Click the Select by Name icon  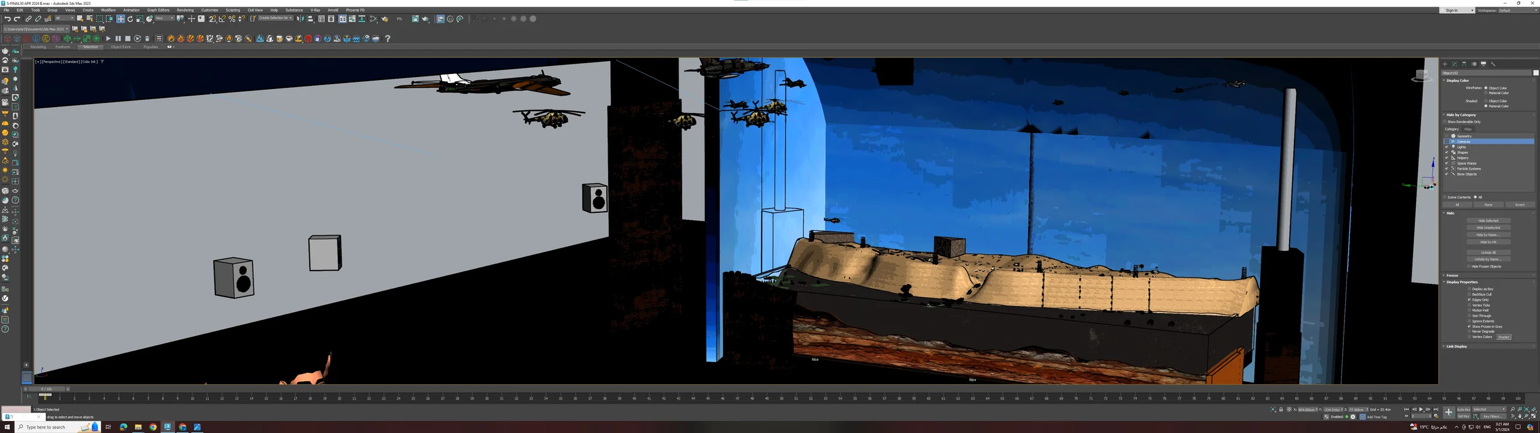(x=90, y=19)
